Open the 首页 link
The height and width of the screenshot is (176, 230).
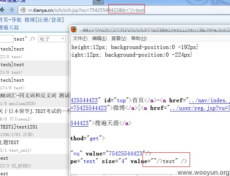pos(4,20)
